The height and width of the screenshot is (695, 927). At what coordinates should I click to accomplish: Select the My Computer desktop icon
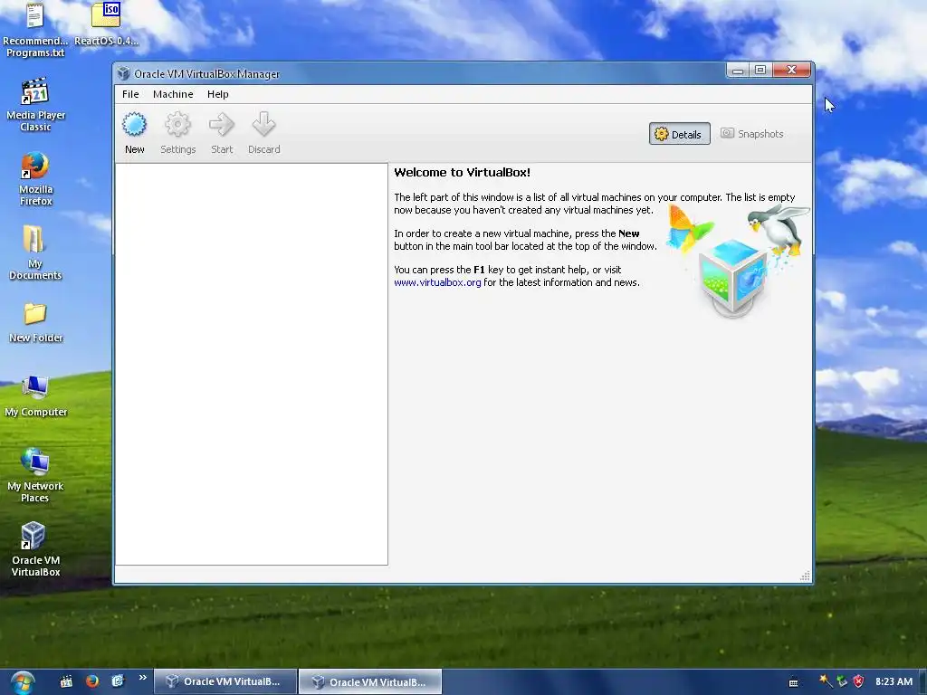35,396
